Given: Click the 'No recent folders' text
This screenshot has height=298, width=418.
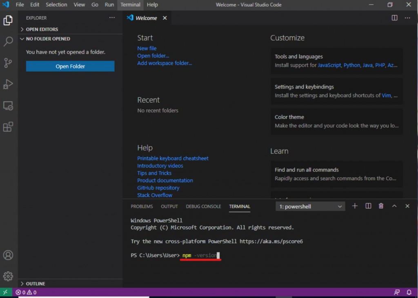Looking at the screenshot, I should 158,110.
